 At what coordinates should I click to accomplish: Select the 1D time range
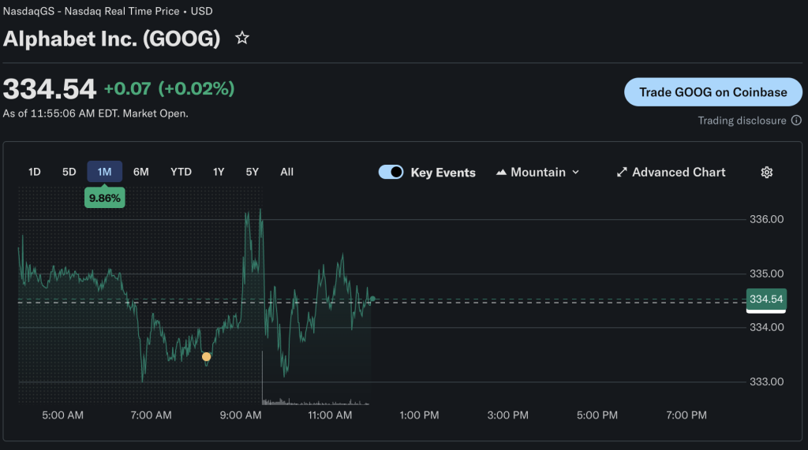(x=35, y=172)
